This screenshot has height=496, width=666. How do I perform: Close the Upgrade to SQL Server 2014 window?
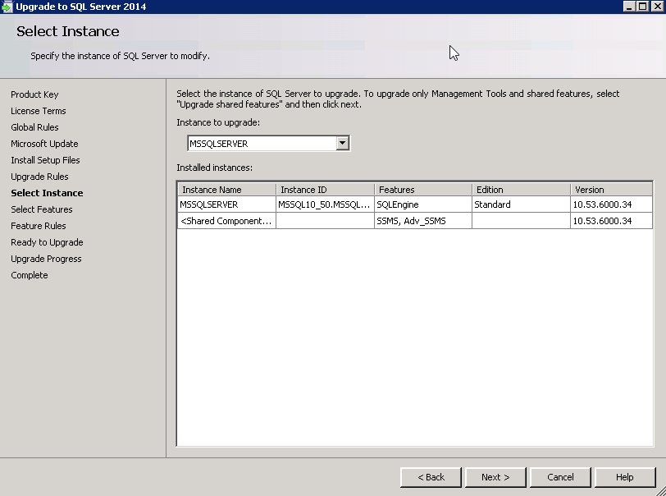tap(658, 7)
